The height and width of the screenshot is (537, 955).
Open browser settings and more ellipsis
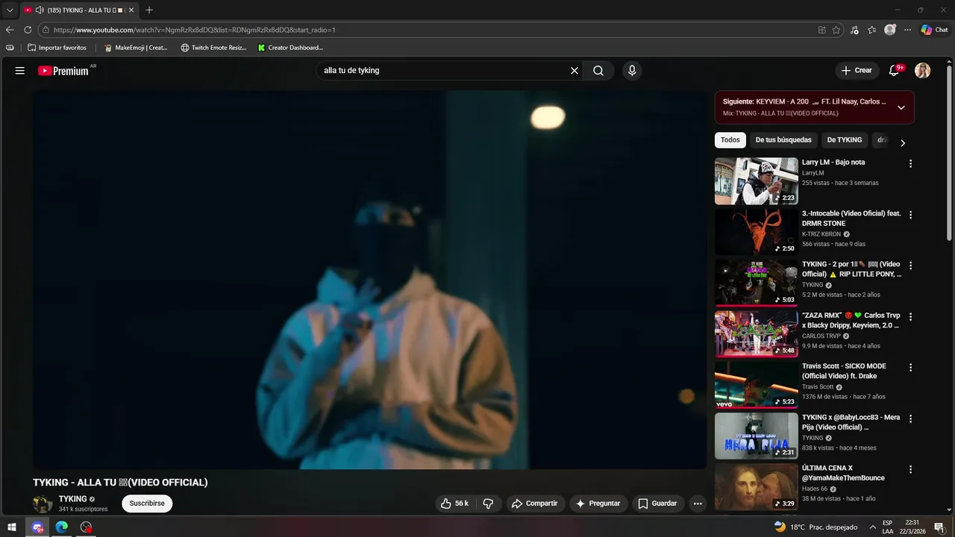[x=907, y=30]
